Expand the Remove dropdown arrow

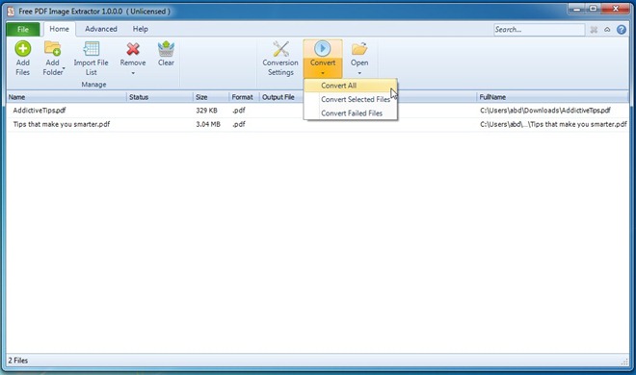[x=133, y=73]
